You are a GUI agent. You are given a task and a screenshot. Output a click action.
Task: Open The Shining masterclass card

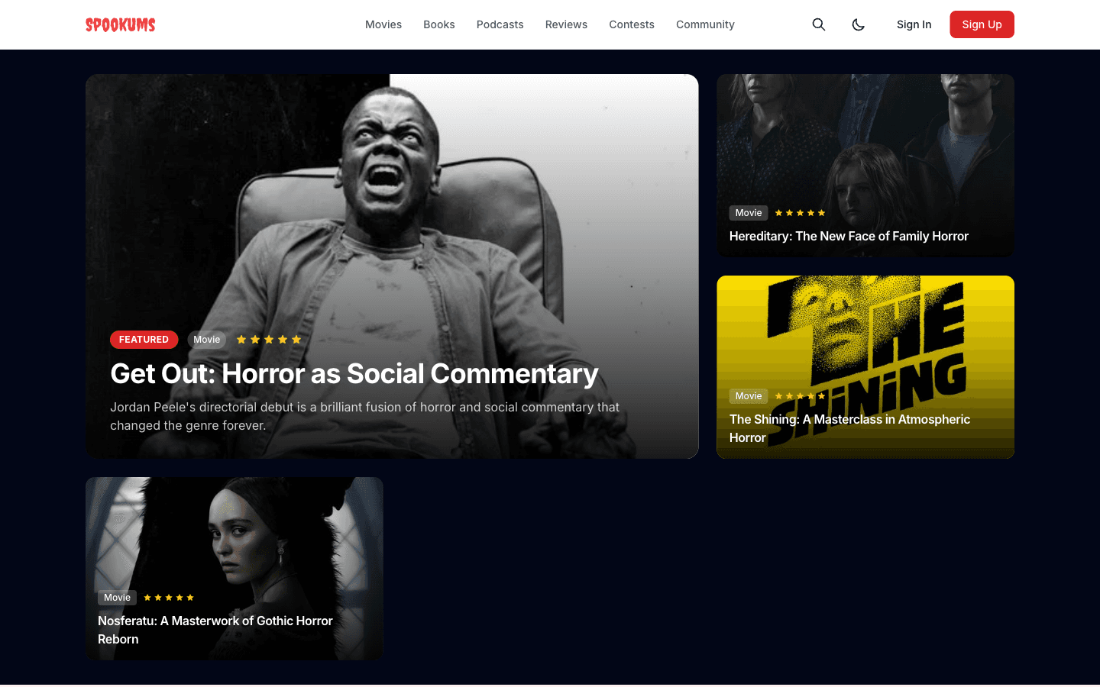pos(865,367)
